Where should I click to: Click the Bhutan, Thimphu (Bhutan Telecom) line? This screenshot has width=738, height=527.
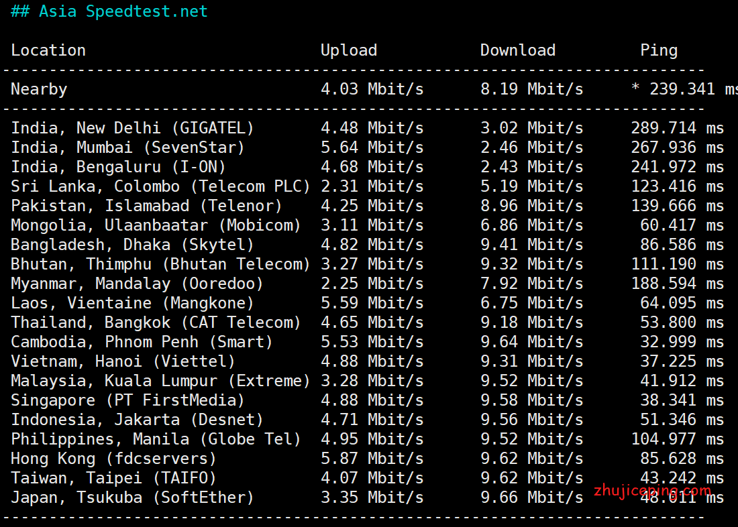pos(160,264)
